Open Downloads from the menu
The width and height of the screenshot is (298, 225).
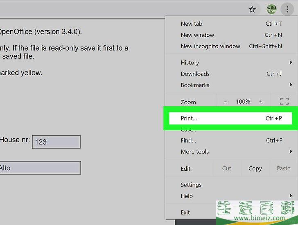coord(229,74)
